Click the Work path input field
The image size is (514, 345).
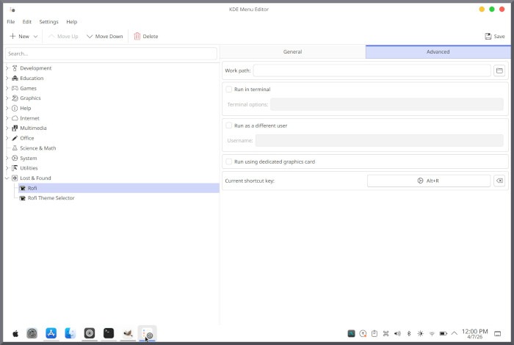tap(372, 70)
